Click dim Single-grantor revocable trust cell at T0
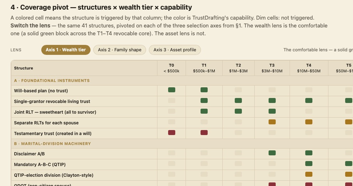The height and width of the screenshot is (186, 353). [x=172, y=100]
